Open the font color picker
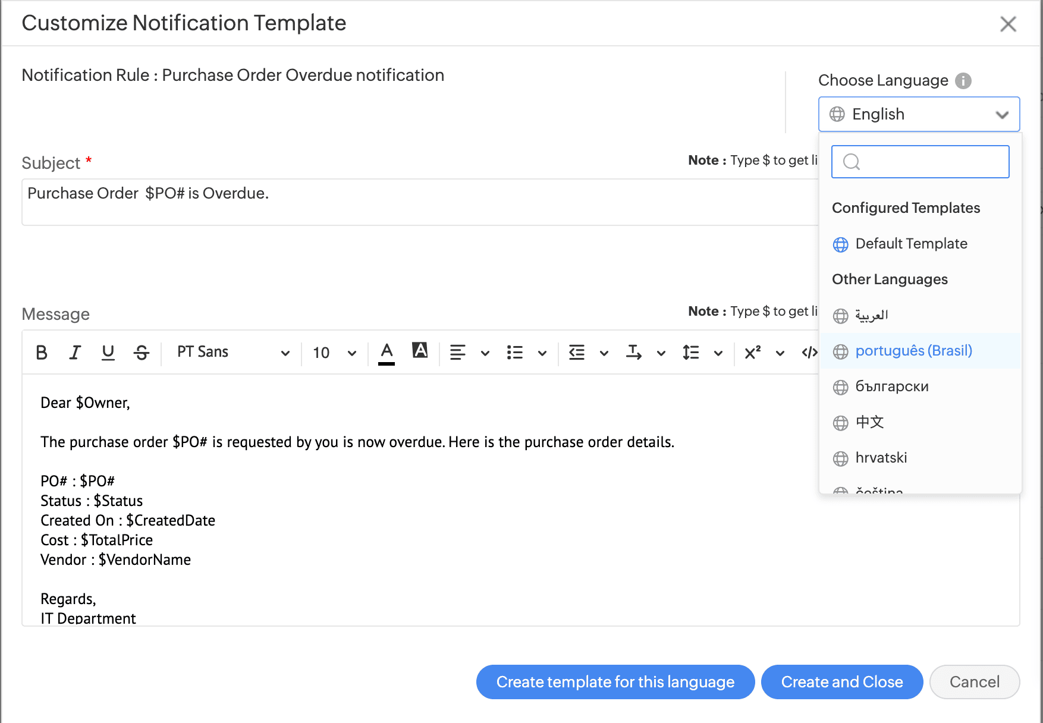Screen dimensions: 1043x723 point(387,353)
